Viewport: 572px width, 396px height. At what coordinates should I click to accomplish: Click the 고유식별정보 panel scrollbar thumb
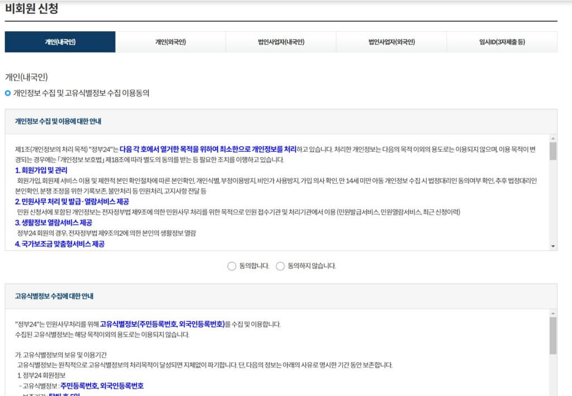point(553,336)
